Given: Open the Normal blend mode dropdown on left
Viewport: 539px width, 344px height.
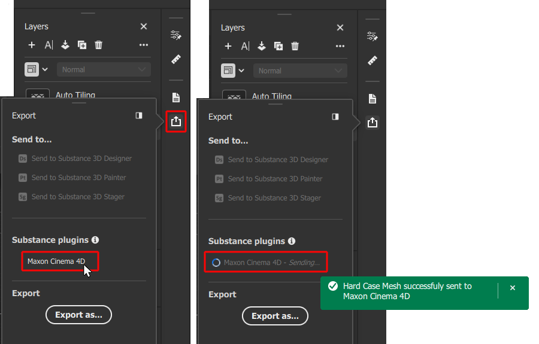Looking at the screenshot, I should coord(104,69).
